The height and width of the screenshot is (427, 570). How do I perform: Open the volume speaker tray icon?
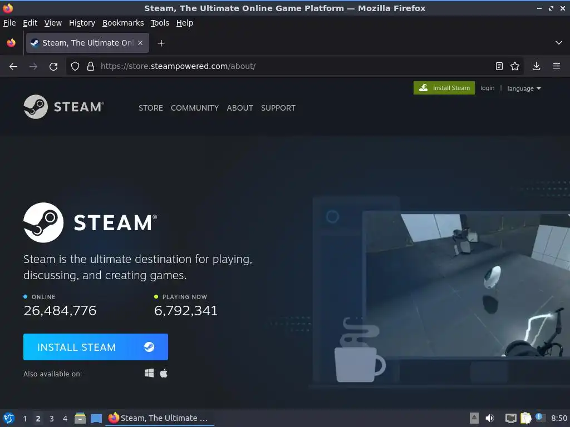point(490,418)
